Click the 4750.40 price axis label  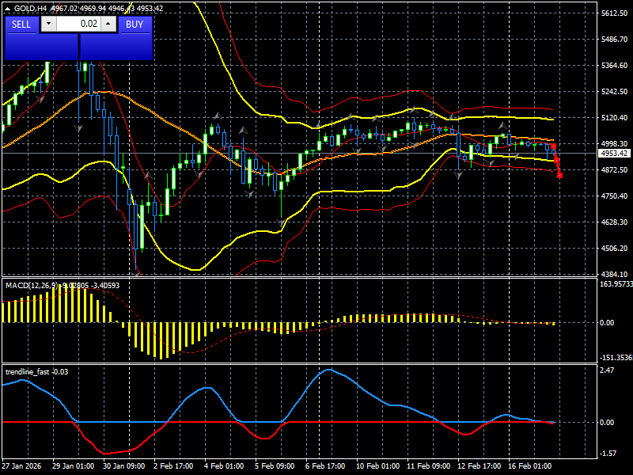click(614, 196)
